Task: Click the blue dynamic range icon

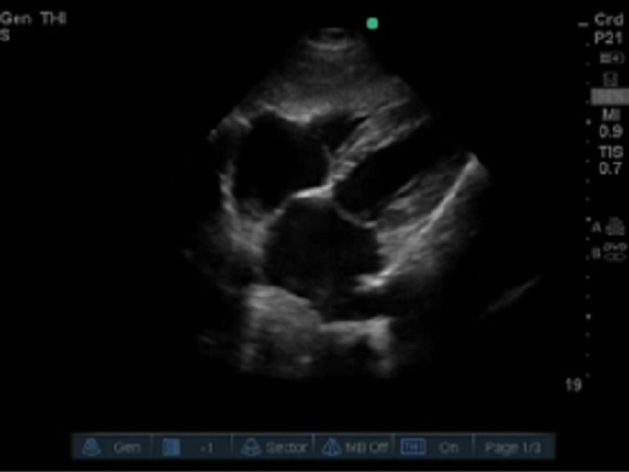Action: [x=172, y=447]
